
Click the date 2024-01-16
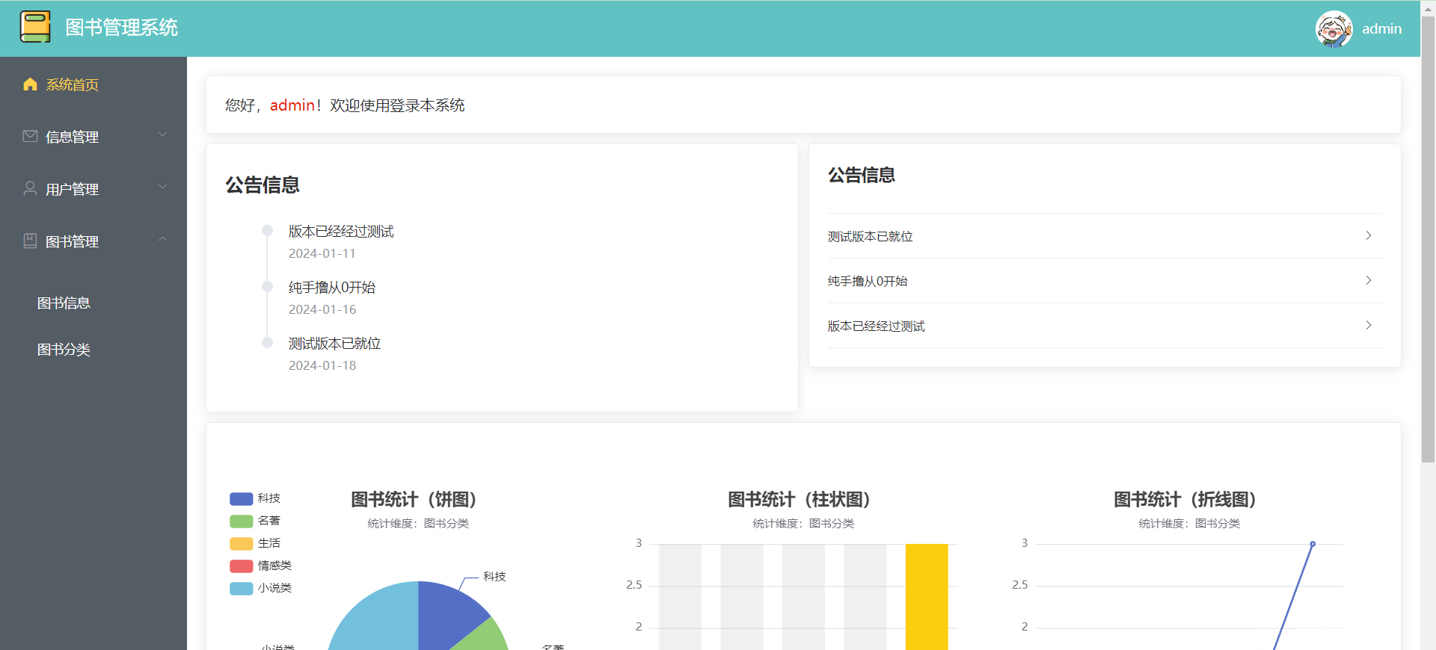point(322,309)
